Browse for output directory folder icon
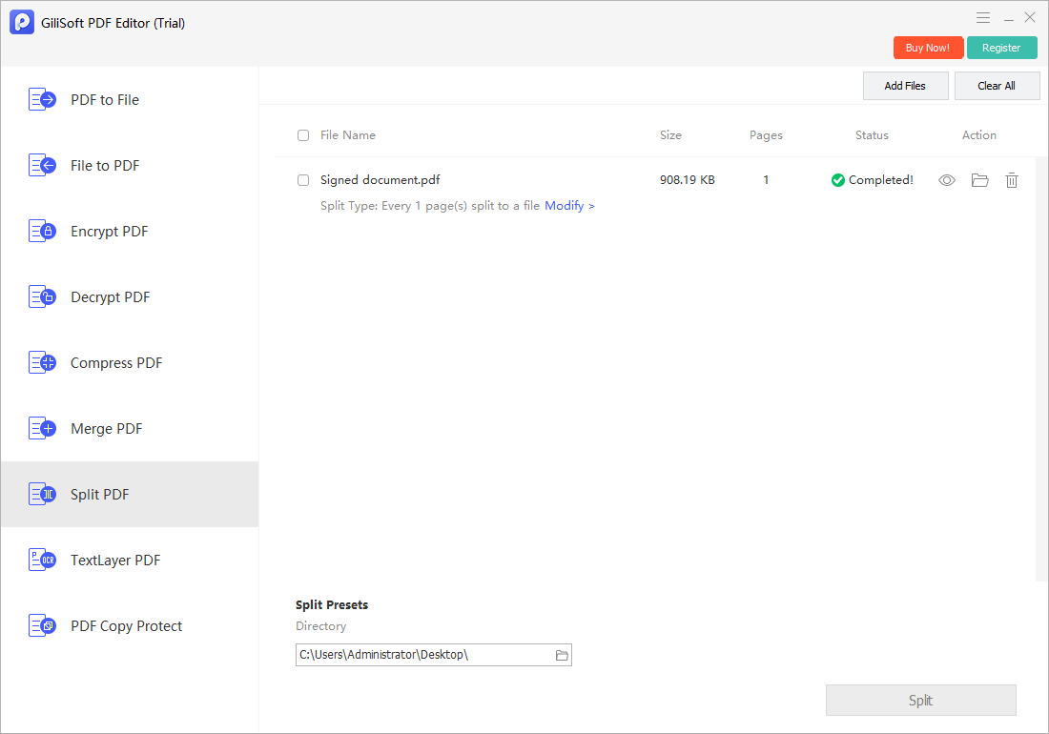The height and width of the screenshot is (734, 1049). coord(562,655)
